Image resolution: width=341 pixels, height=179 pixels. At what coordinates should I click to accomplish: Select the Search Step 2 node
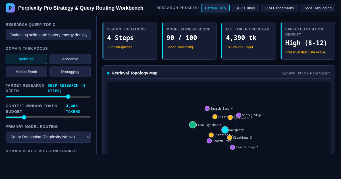pyautogui.click(x=232, y=147)
